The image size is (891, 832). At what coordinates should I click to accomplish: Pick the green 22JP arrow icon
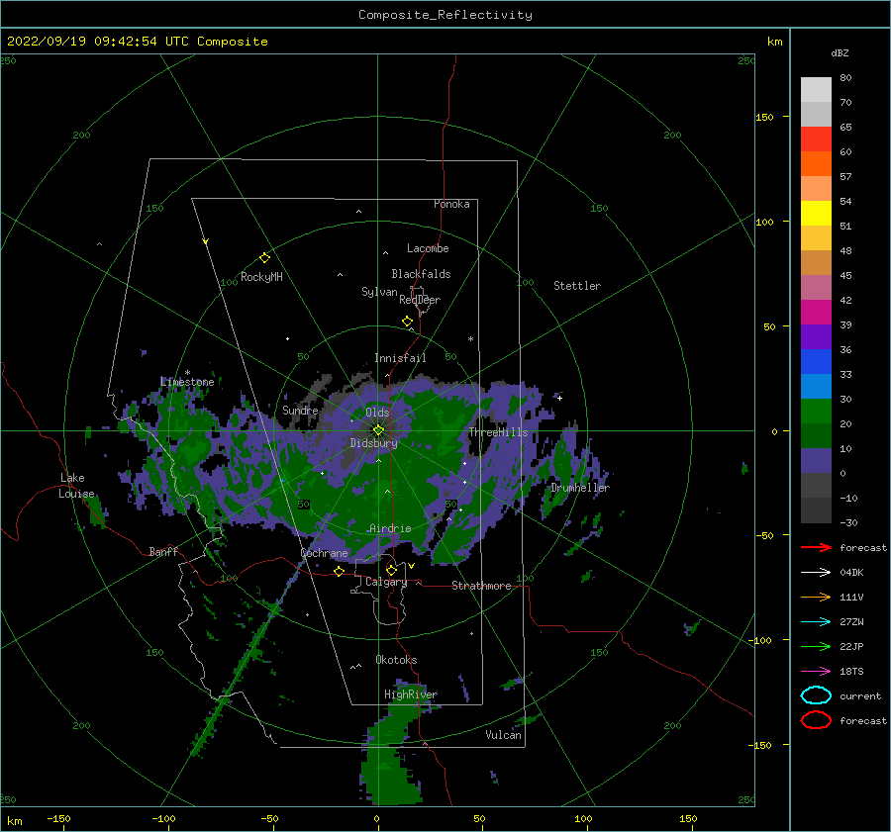[x=816, y=646]
